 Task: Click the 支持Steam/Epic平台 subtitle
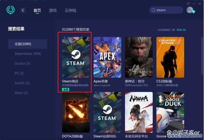pos(136,85)
